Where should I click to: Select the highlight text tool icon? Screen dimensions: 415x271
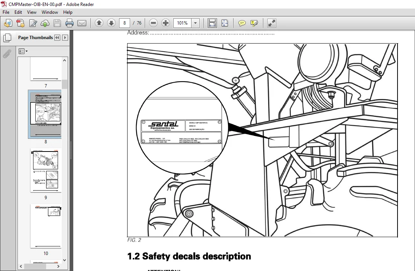coord(254,23)
